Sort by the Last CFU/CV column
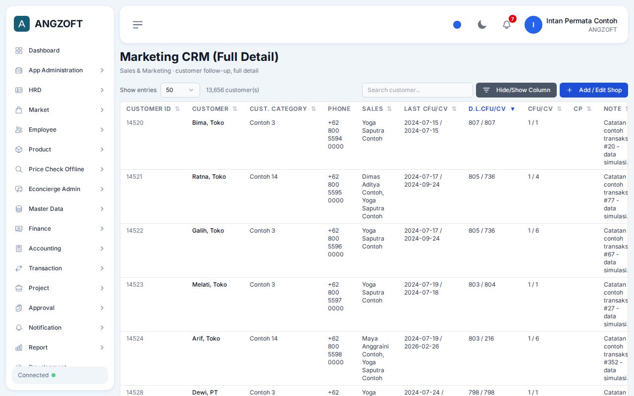 tap(430, 109)
